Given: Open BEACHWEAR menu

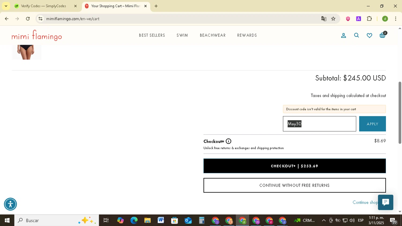Looking at the screenshot, I should pos(213,35).
